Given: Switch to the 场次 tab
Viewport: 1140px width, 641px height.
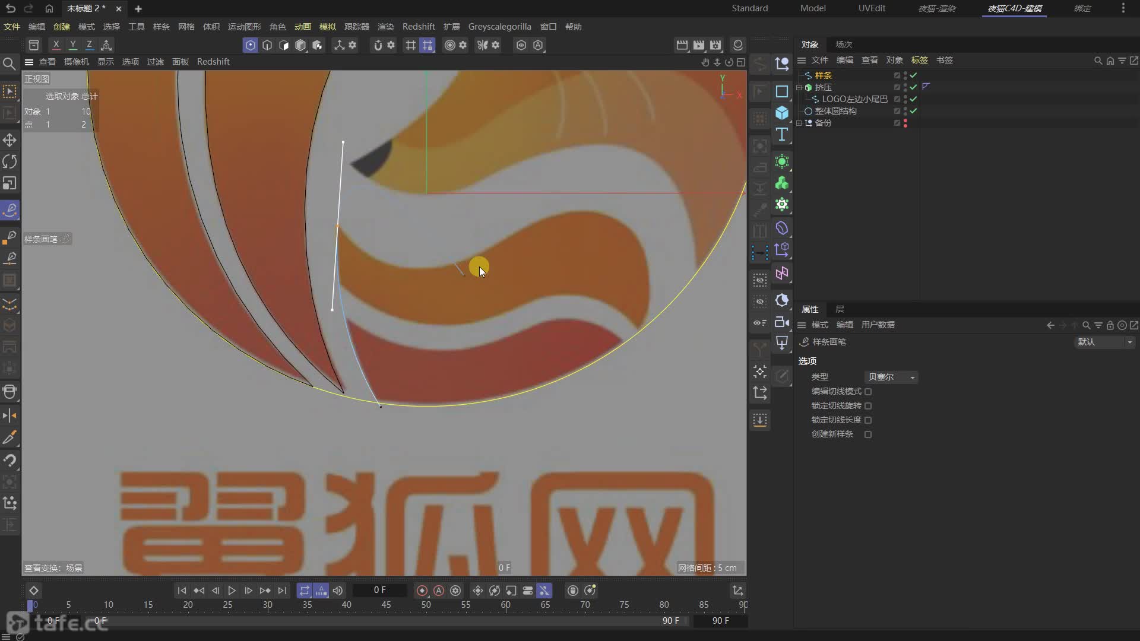Looking at the screenshot, I should (x=844, y=45).
